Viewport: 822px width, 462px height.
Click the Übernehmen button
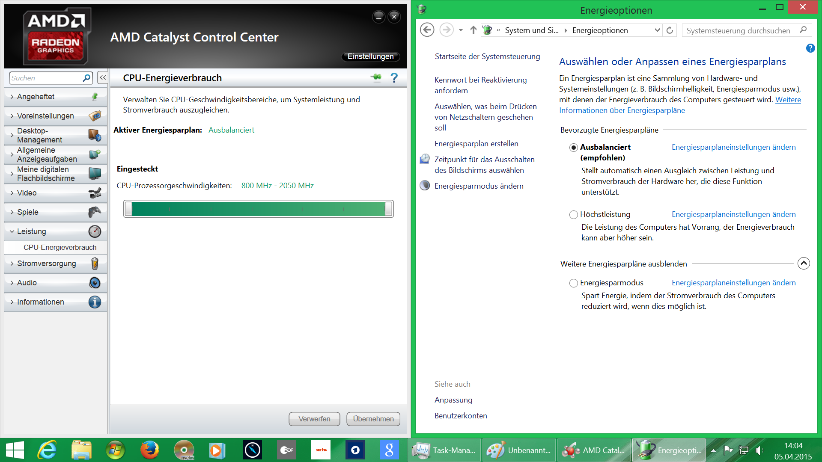pyautogui.click(x=373, y=419)
